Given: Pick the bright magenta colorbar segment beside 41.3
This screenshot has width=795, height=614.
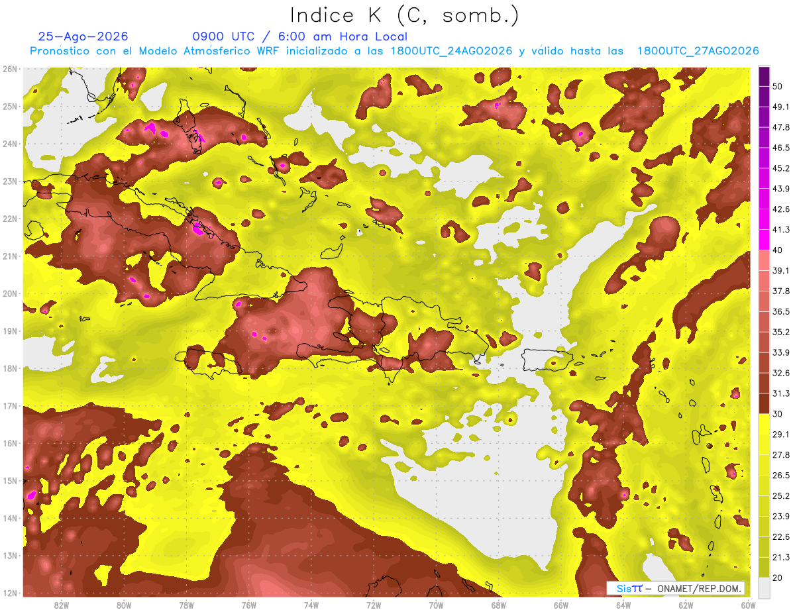Looking at the screenshot, I should coord(764,240).
